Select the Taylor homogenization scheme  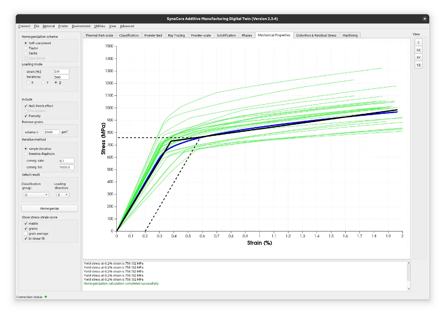click(x=26, y=48)
